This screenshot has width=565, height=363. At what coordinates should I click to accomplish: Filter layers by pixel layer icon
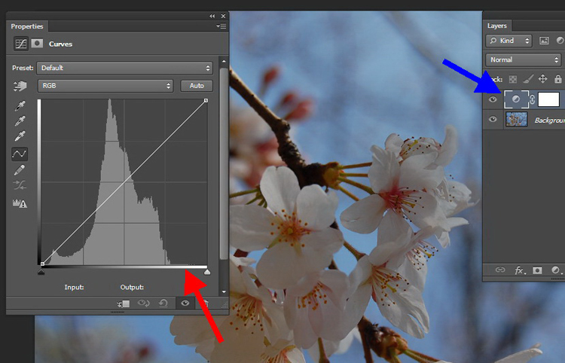tap(544, 41)
